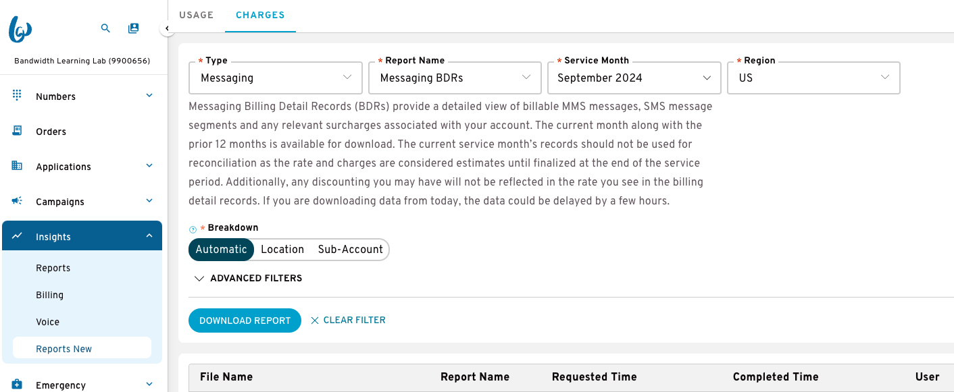Click the Download Report button

245,320
